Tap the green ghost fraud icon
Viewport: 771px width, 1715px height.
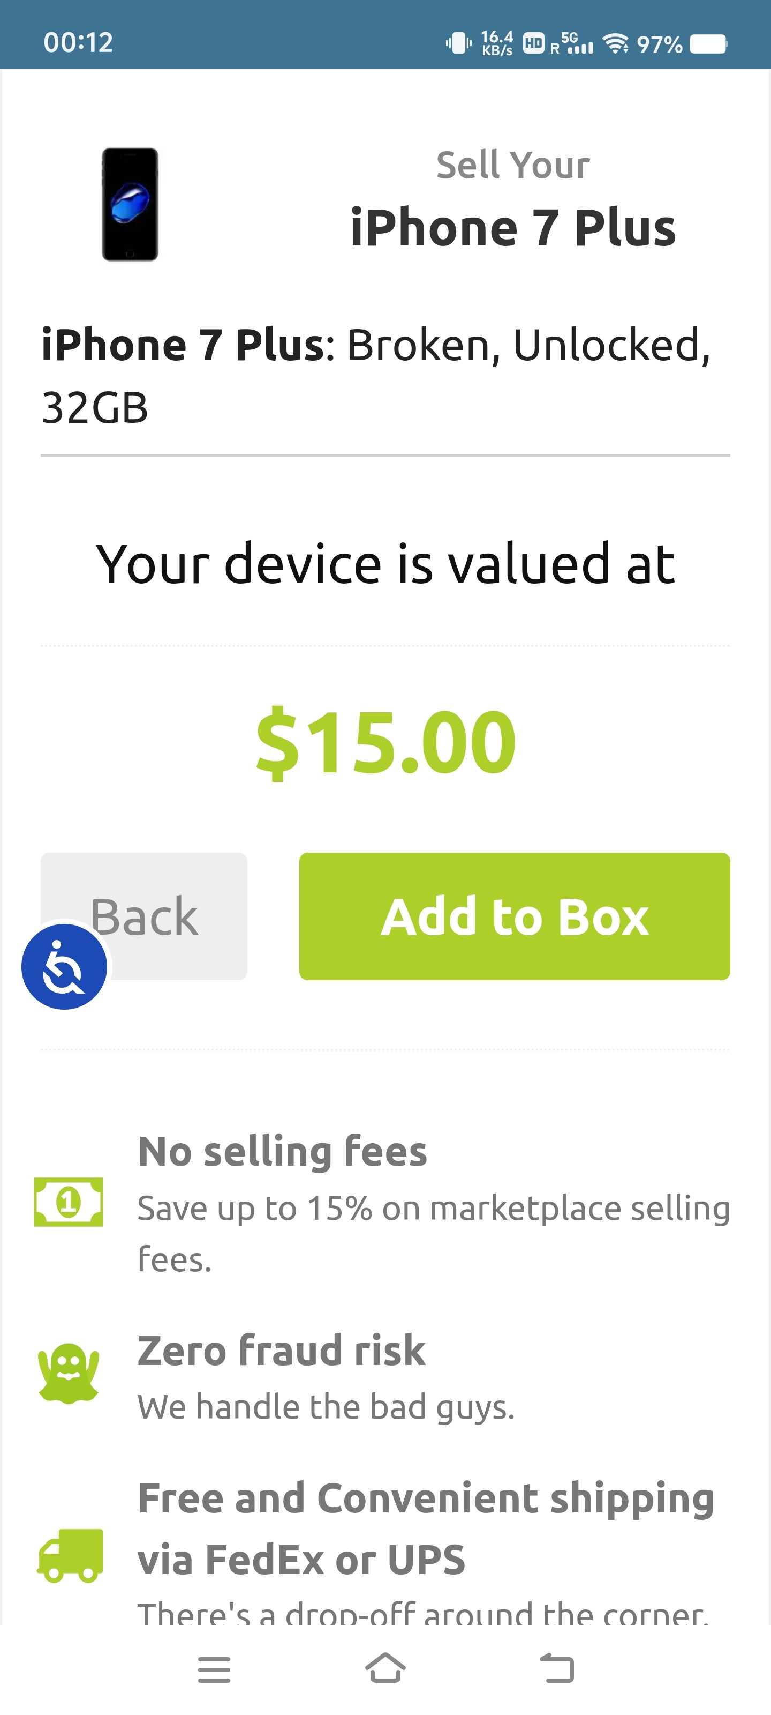[x=69, y=1373]
